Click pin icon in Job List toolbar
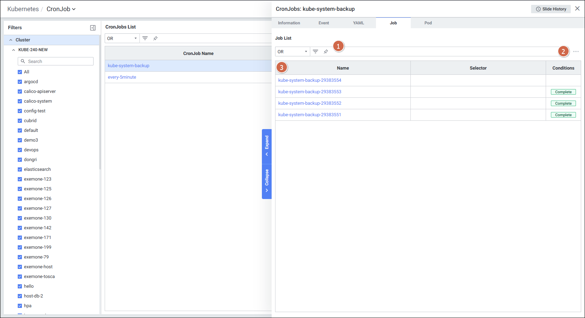The width and height of the screenshot is (585, 318). (x=326, y=51)
